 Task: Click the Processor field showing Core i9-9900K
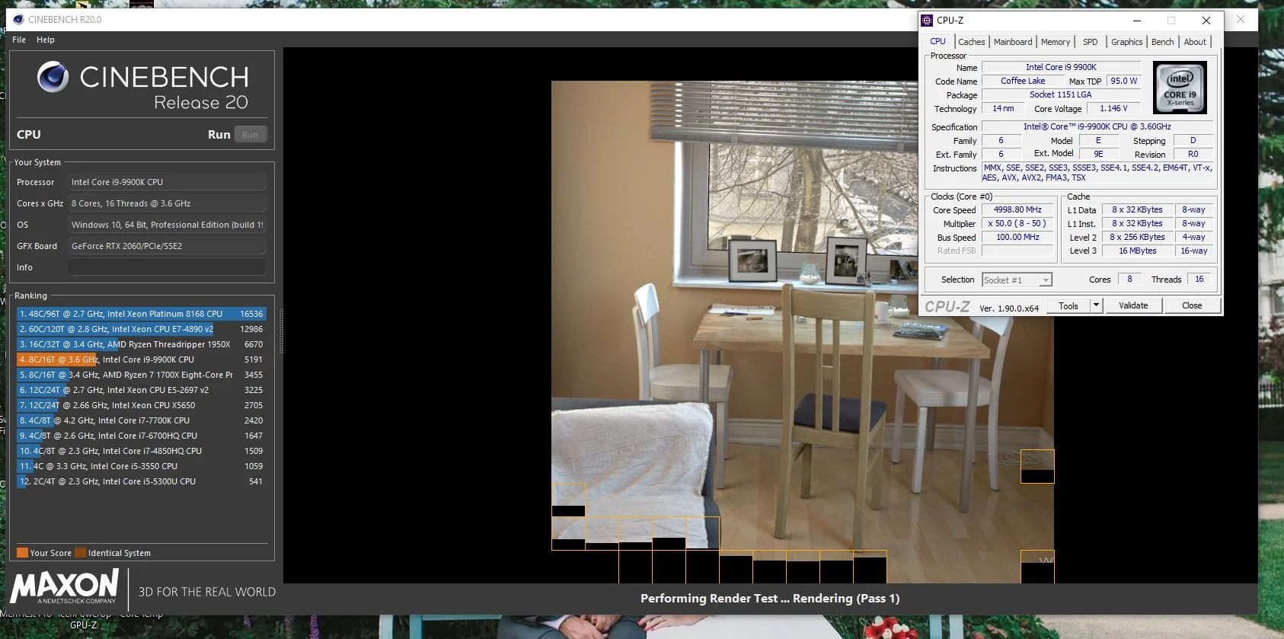click(167, 182)
